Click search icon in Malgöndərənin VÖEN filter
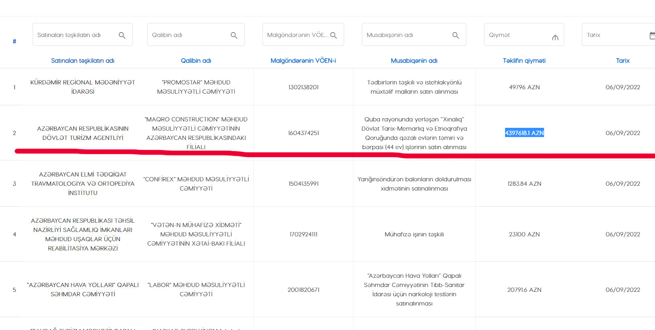Image resolution: width=655 pixels, height=330 pixels. pos(334,35)
